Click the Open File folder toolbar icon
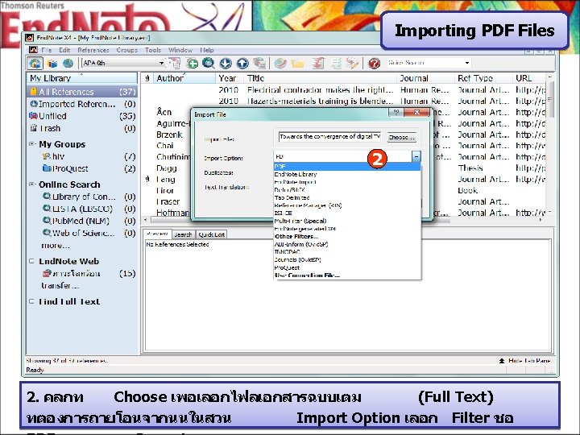The height and width of the screenshot is (435, 580). click(297, 64)
